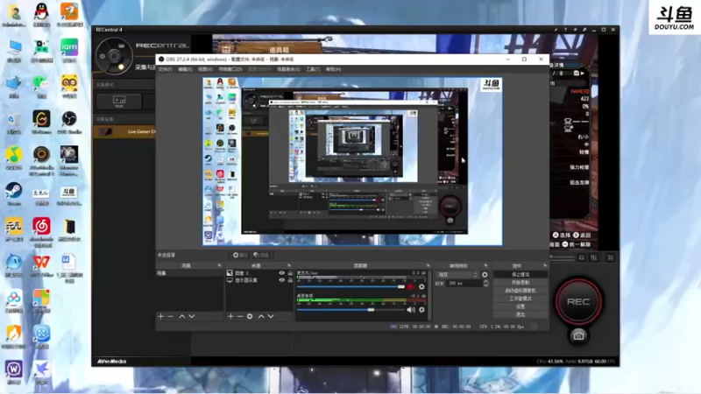Mute the desktop audio speaker icon
This screenshot has height=394, width=701.
[x=411, y=310]
